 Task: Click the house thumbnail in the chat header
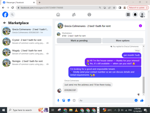click(x=60, y=26)
